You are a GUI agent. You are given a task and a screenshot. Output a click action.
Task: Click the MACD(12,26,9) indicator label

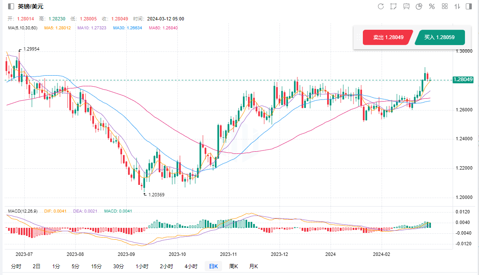pos(23,211)
